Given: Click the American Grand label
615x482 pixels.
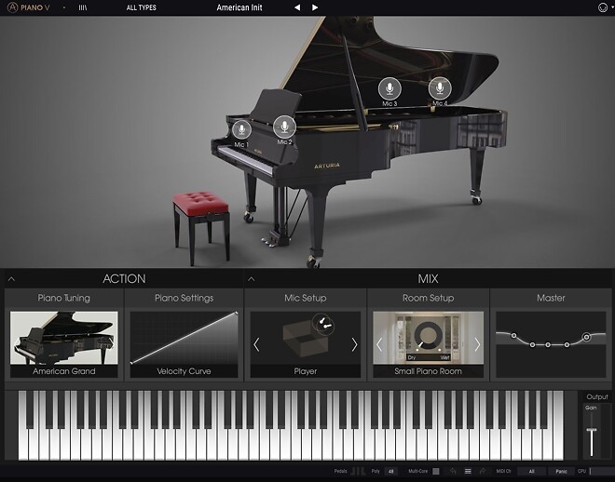Looking at the screenshot, I should tap(64, 371).
